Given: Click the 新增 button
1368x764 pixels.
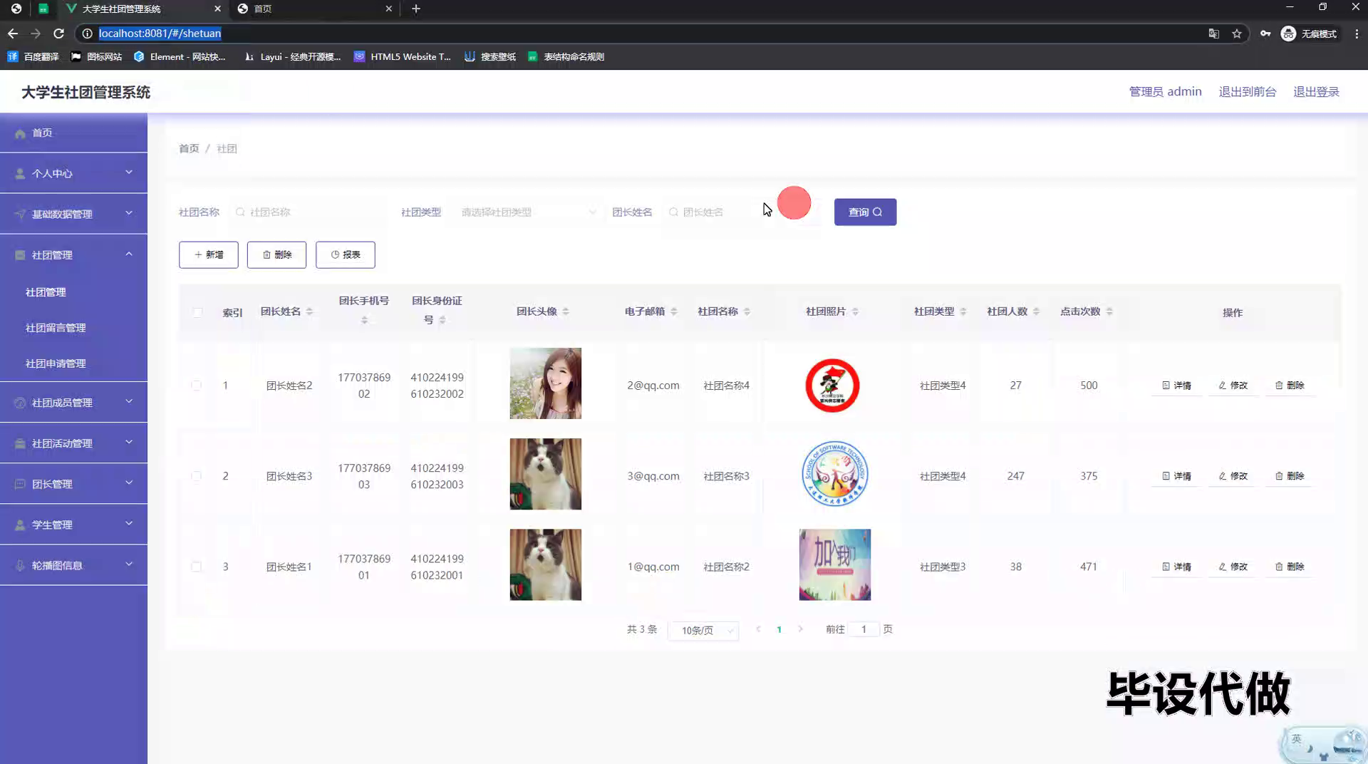Looking at the screenshot, I should click(208, 254).
